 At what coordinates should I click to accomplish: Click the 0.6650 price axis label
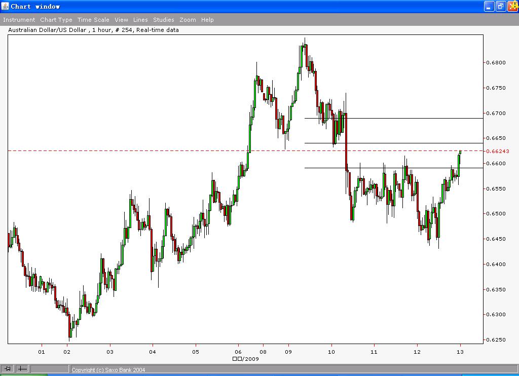coord(496,138)
